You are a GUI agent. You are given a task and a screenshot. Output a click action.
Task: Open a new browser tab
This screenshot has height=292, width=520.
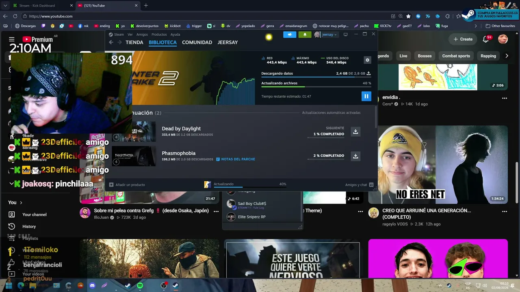[x=146, y=6]
